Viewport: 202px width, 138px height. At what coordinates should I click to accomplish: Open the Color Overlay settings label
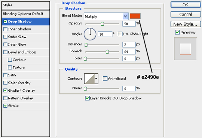pos(19,83)
